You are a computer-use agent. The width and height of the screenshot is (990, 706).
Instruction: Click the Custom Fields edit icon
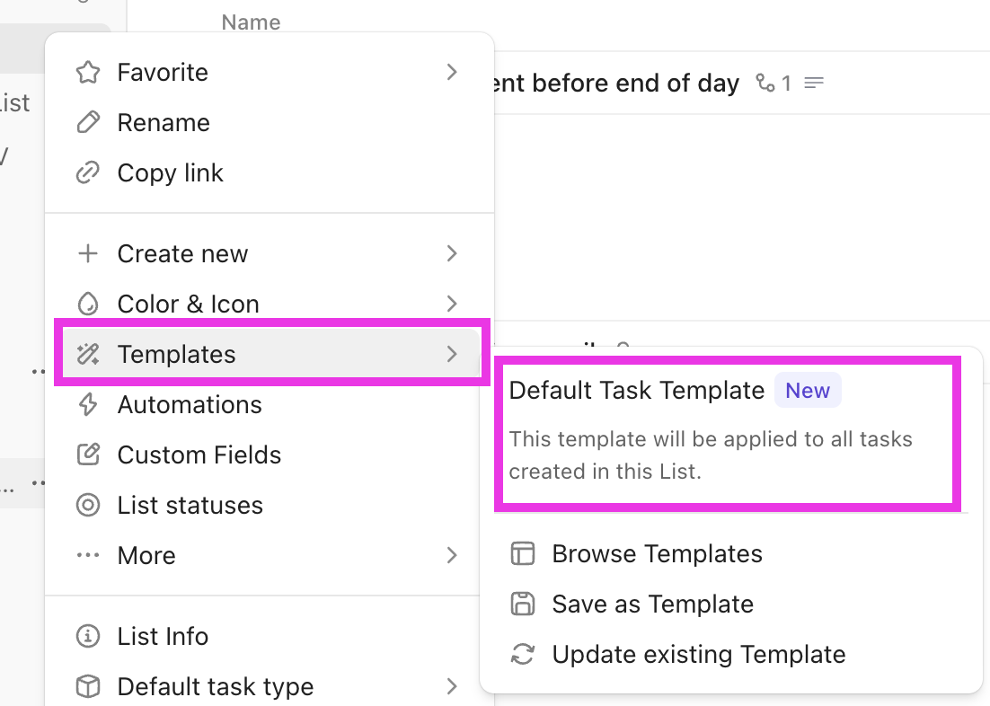pyautogui.click(x=88, y=455)
